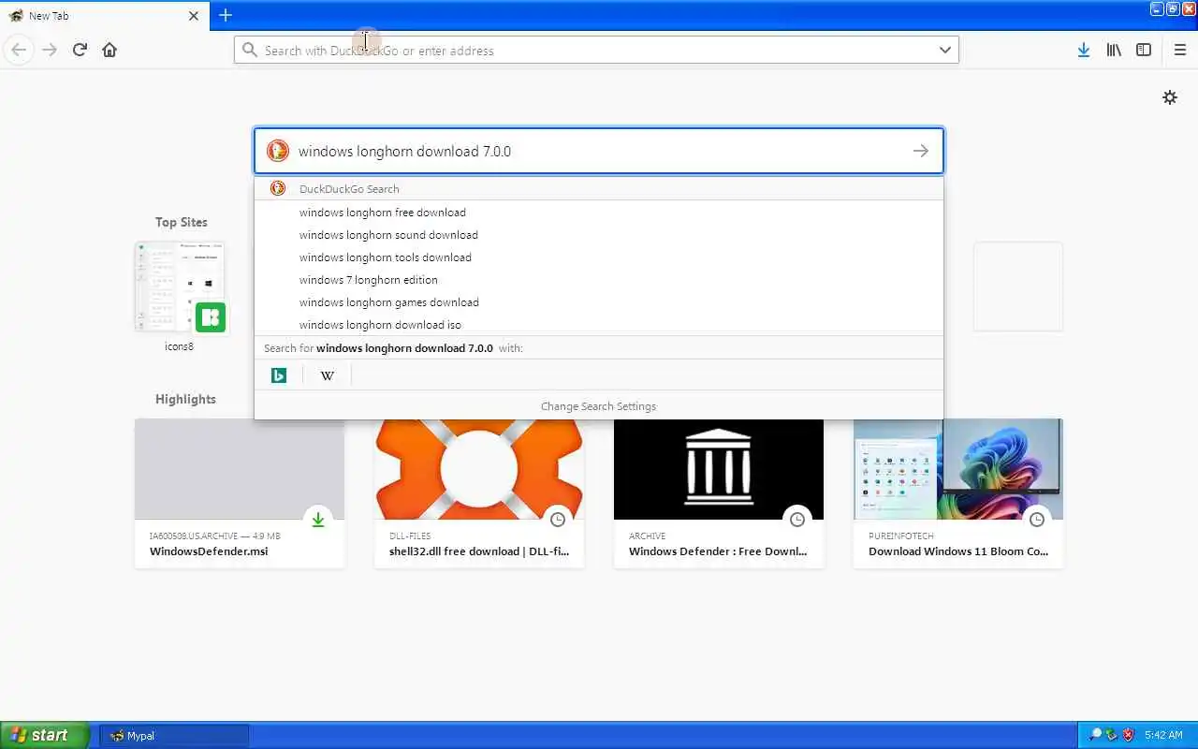Open the shell32.dll free download highlight

point(479,493)
